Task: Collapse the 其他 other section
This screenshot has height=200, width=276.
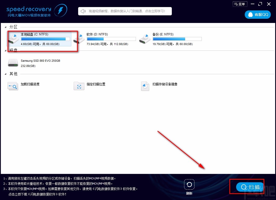Action: click(x=6, y=74)
